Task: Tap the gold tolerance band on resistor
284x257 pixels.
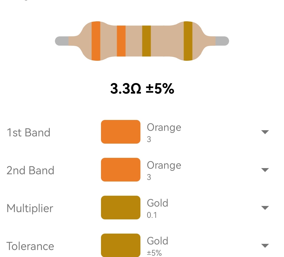Action: tap(188, 41)
